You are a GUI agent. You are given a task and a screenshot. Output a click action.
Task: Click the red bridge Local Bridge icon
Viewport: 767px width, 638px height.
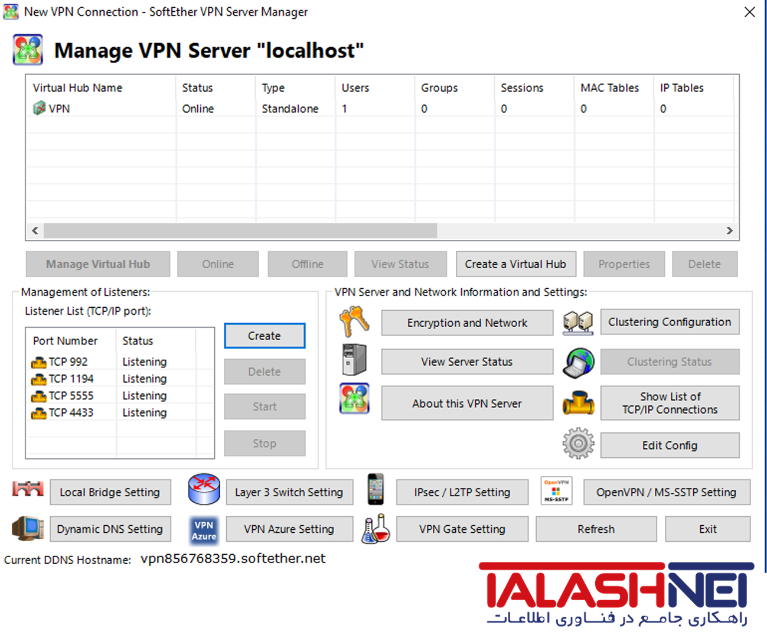tap(28, 489)
